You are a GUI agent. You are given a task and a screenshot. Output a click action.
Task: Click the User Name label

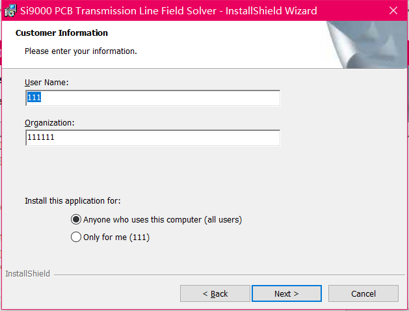(46, 83)
